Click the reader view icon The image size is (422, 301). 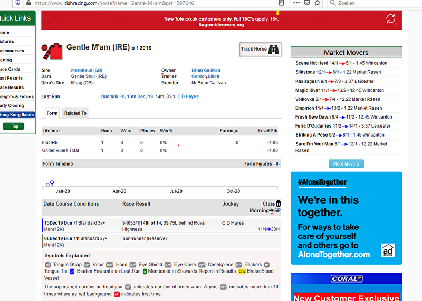point(282,3)
